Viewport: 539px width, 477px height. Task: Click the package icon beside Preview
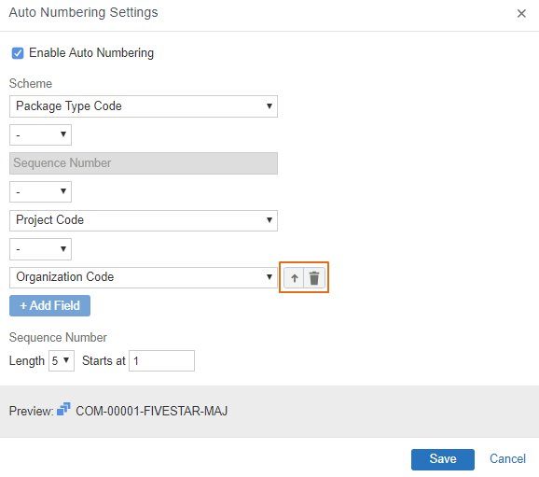(x=63, y=409)
